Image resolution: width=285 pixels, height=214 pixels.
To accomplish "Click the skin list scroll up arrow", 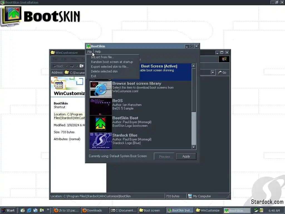I will point(194,66).
